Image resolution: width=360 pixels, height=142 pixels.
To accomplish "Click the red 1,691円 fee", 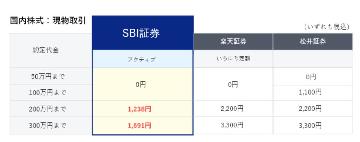I will [139, 126].
